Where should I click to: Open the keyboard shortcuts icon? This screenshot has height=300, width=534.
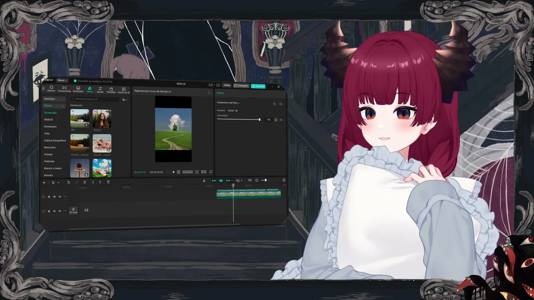click(218, 85)
